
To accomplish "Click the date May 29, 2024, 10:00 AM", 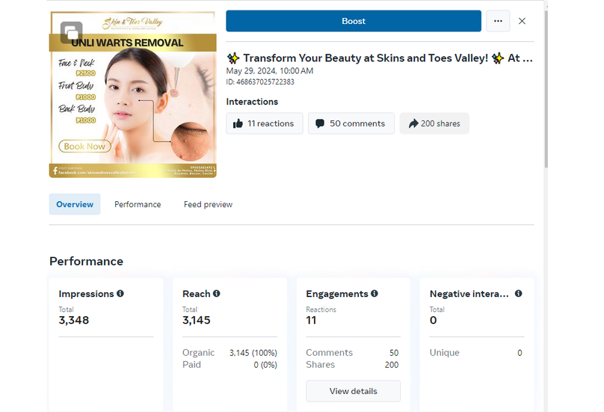I will coord(270,71).
